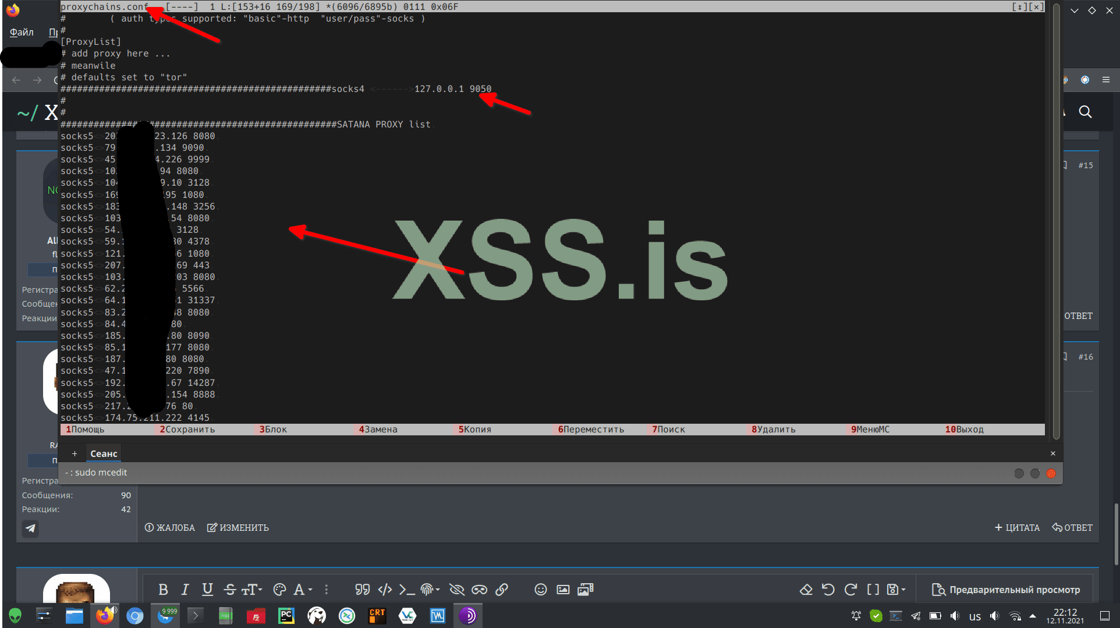
Task: Open the file manager from the taskbar
Action: pyautogui.click(x=75, y=616)
